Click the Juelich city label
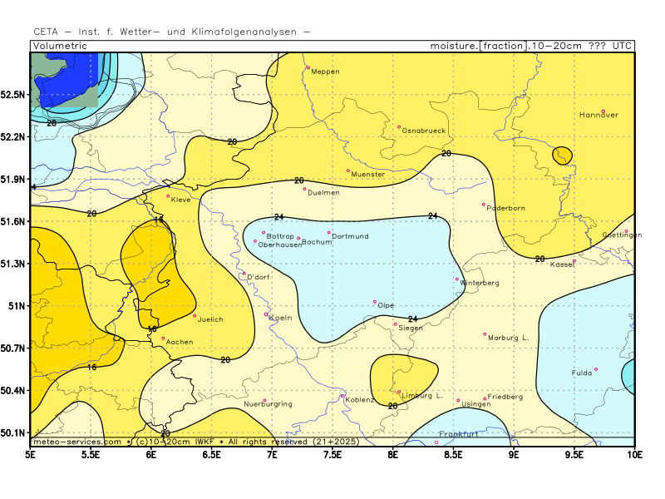This screenshot has height=499, width=665. (210, 319)
